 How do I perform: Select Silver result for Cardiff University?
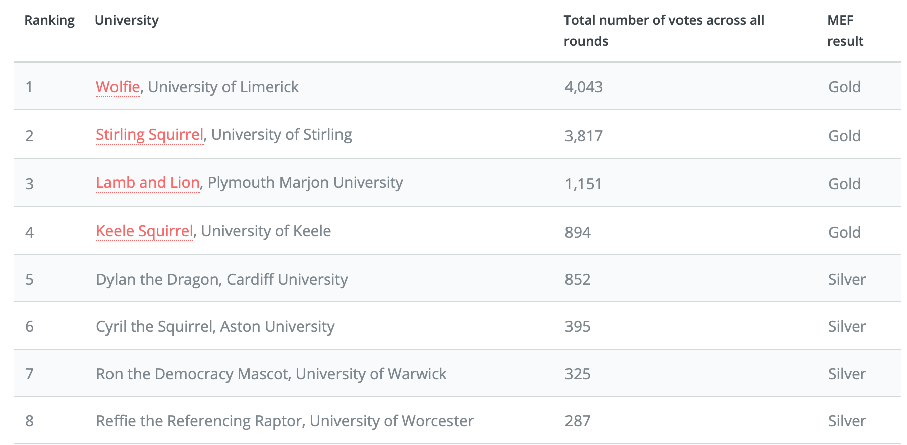pyautogui.click(x=846, y=279)
